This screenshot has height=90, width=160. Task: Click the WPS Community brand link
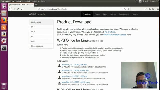(x=37, y=14)
